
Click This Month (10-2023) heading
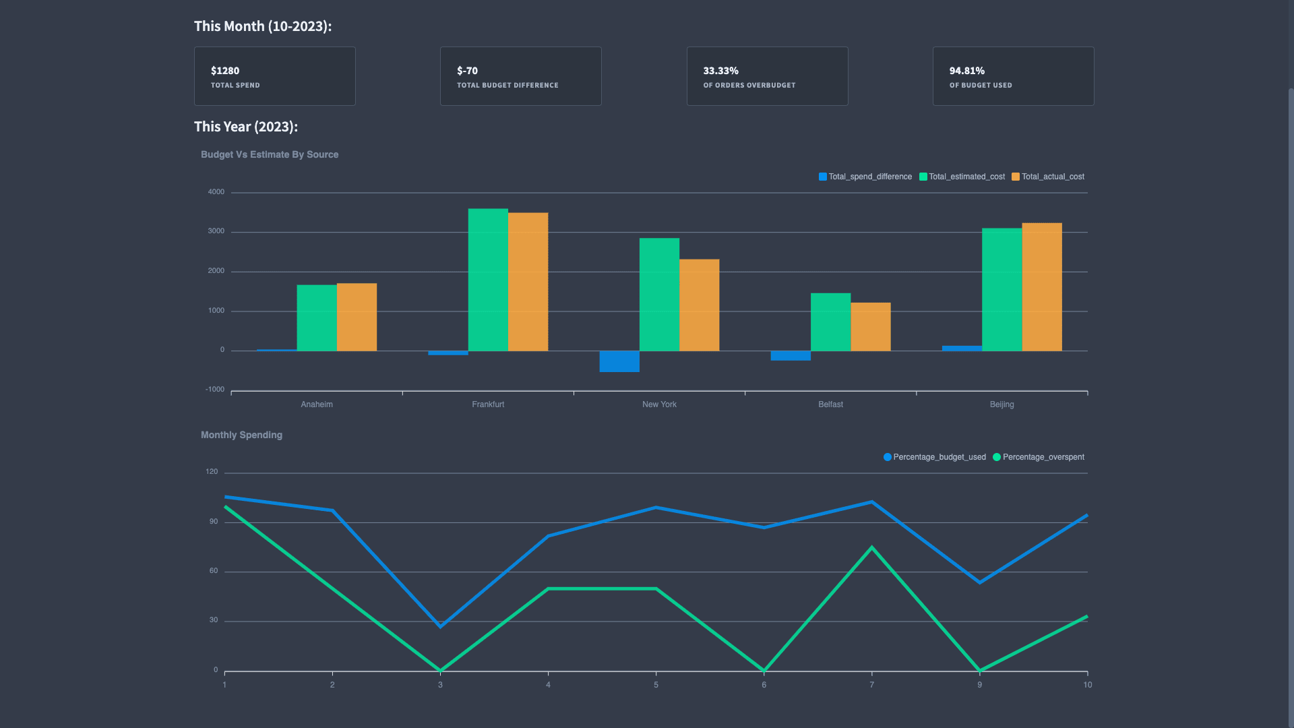click(x=263, y=26)
